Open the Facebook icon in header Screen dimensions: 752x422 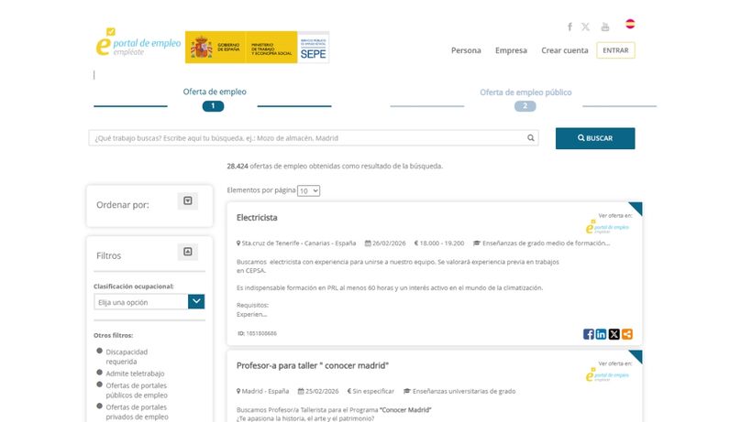[570, 27]
